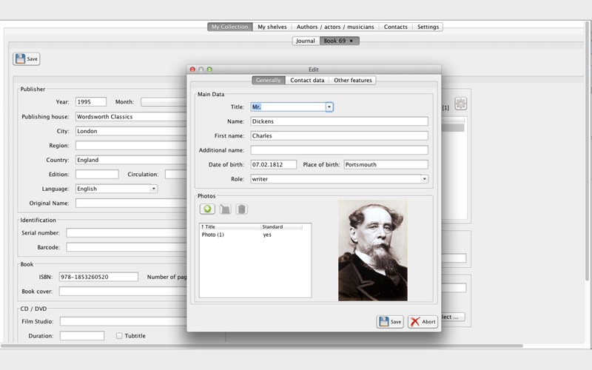Save the book in main window toolbar
The image size is (592, 370).
point(27,59)
